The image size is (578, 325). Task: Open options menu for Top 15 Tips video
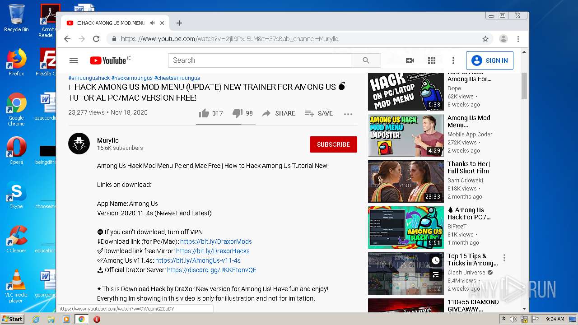504,258
